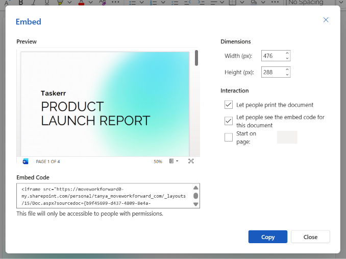Toggle Underline in the background Word toolbar
This screenshot has height=259, width=346.
[x=47, y=2]
